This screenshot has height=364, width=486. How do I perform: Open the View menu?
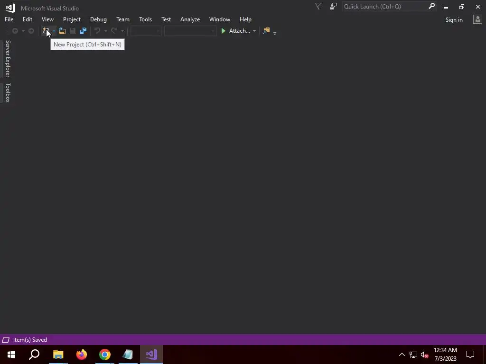(47, 19)
